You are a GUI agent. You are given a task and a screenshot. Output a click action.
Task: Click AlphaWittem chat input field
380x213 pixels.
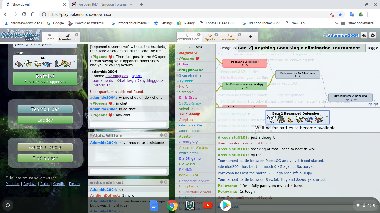pyautogui.click(x=128, y=171)
